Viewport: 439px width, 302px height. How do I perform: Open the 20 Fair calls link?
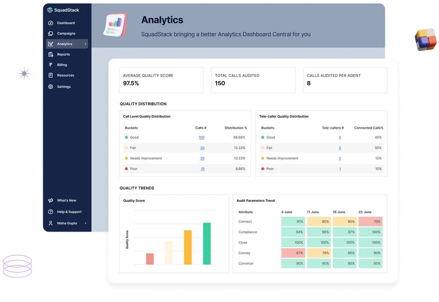click(x=202, y=148)
